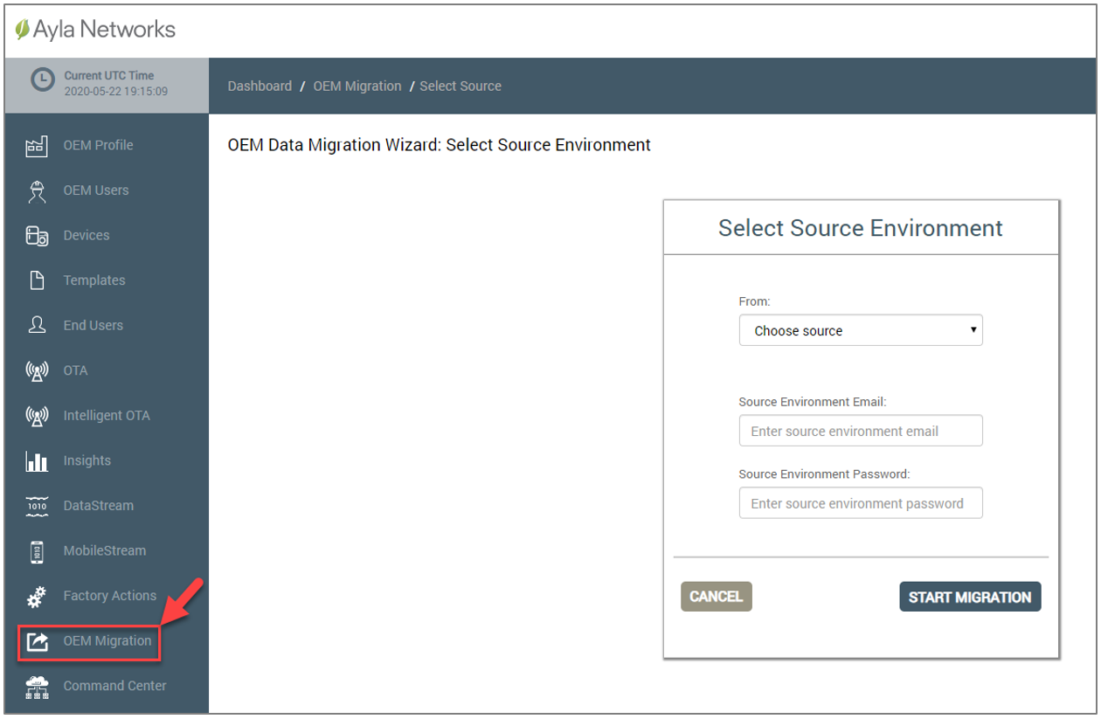Open MobileStream menu label
The width and height of the screenshot is (1101, 719).
tap(105, 550)
